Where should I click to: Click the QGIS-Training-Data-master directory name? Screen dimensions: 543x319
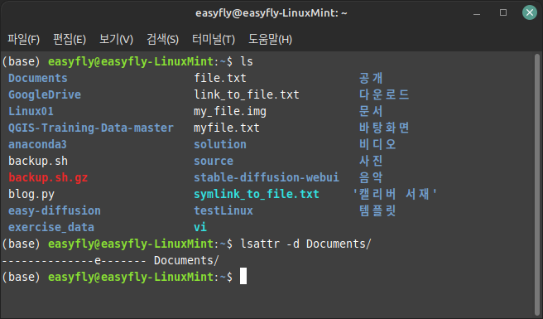pyautogui.click(x=91, y=128)
